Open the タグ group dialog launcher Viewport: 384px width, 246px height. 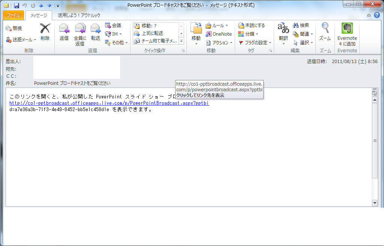(270, 51)
